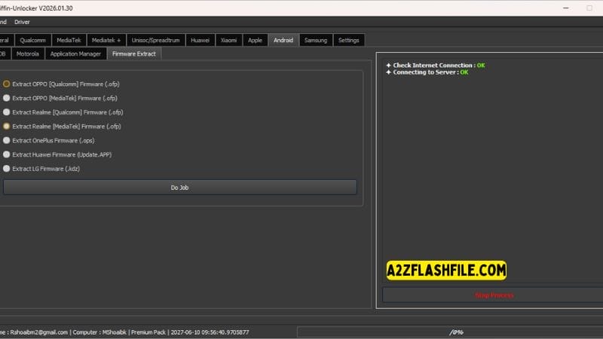This screenshot has height=339, width=603.
Task: Open the Driver menu
Action: [x=23, y=22]
